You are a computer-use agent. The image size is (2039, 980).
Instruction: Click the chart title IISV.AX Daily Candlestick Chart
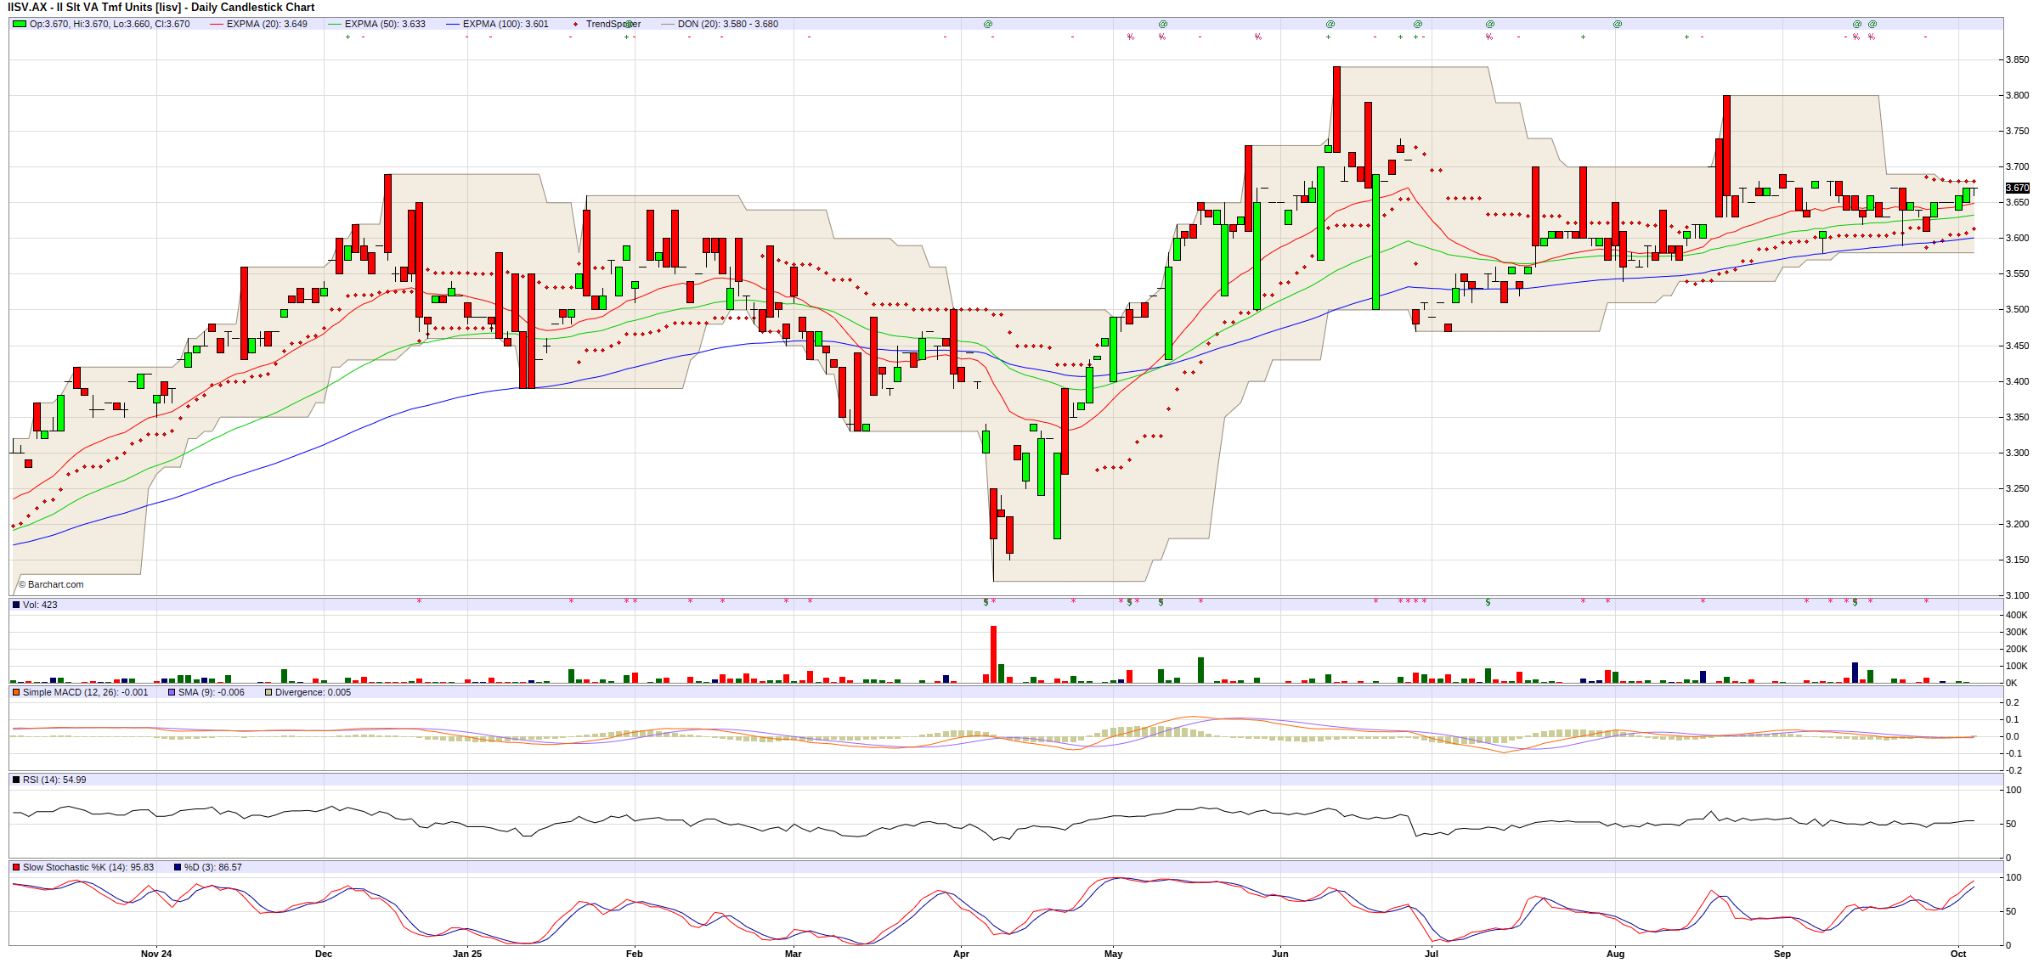click(x=161, y=8)
